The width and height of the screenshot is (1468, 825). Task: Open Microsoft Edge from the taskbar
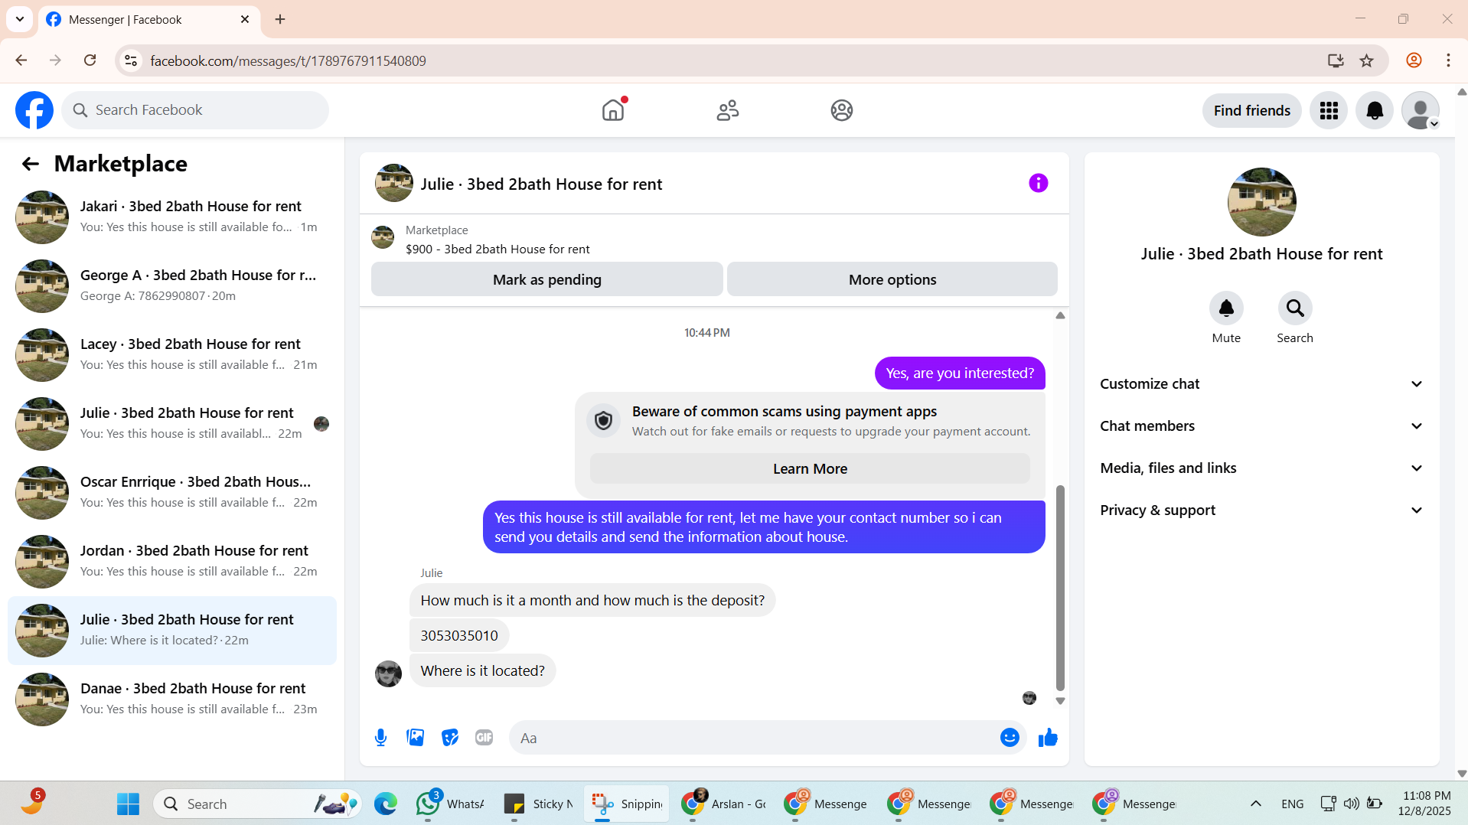point(386,804)
